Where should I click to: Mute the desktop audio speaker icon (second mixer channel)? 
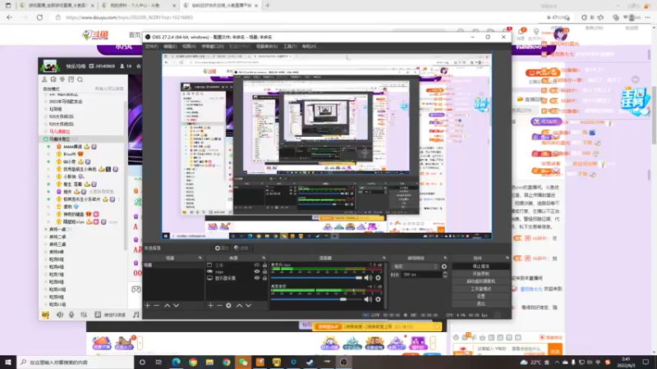pyautogui.click(x=368, y=299)
